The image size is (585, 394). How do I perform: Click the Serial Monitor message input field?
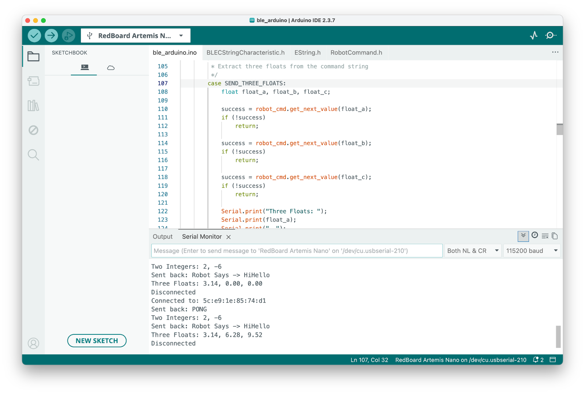296,251
